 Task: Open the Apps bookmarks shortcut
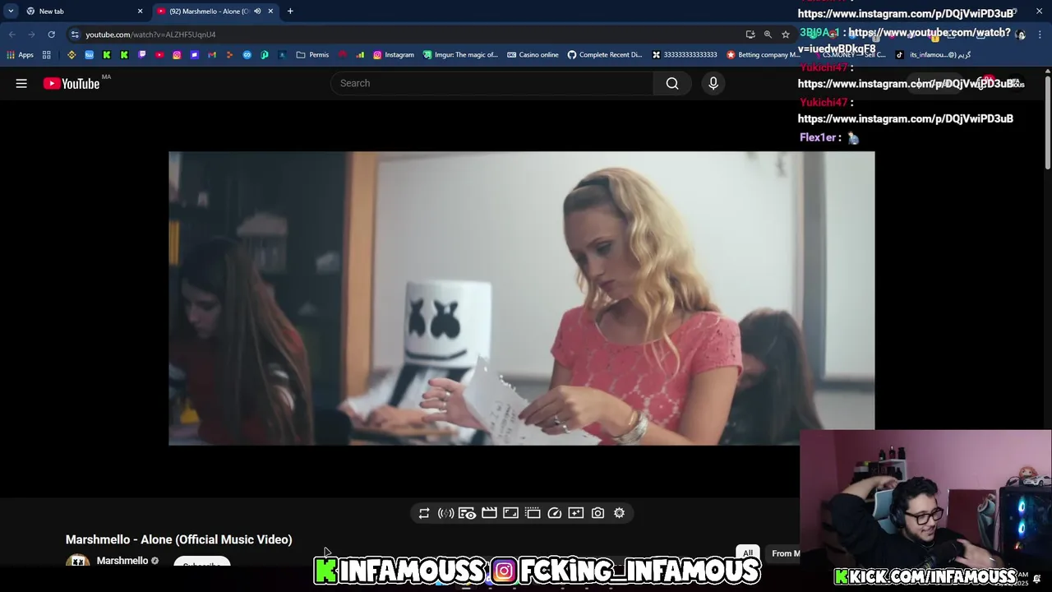21,55
